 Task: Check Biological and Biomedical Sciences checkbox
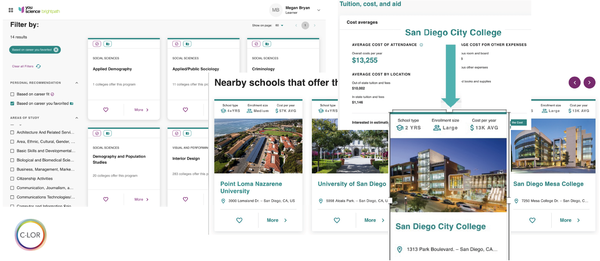pos(12,160)
